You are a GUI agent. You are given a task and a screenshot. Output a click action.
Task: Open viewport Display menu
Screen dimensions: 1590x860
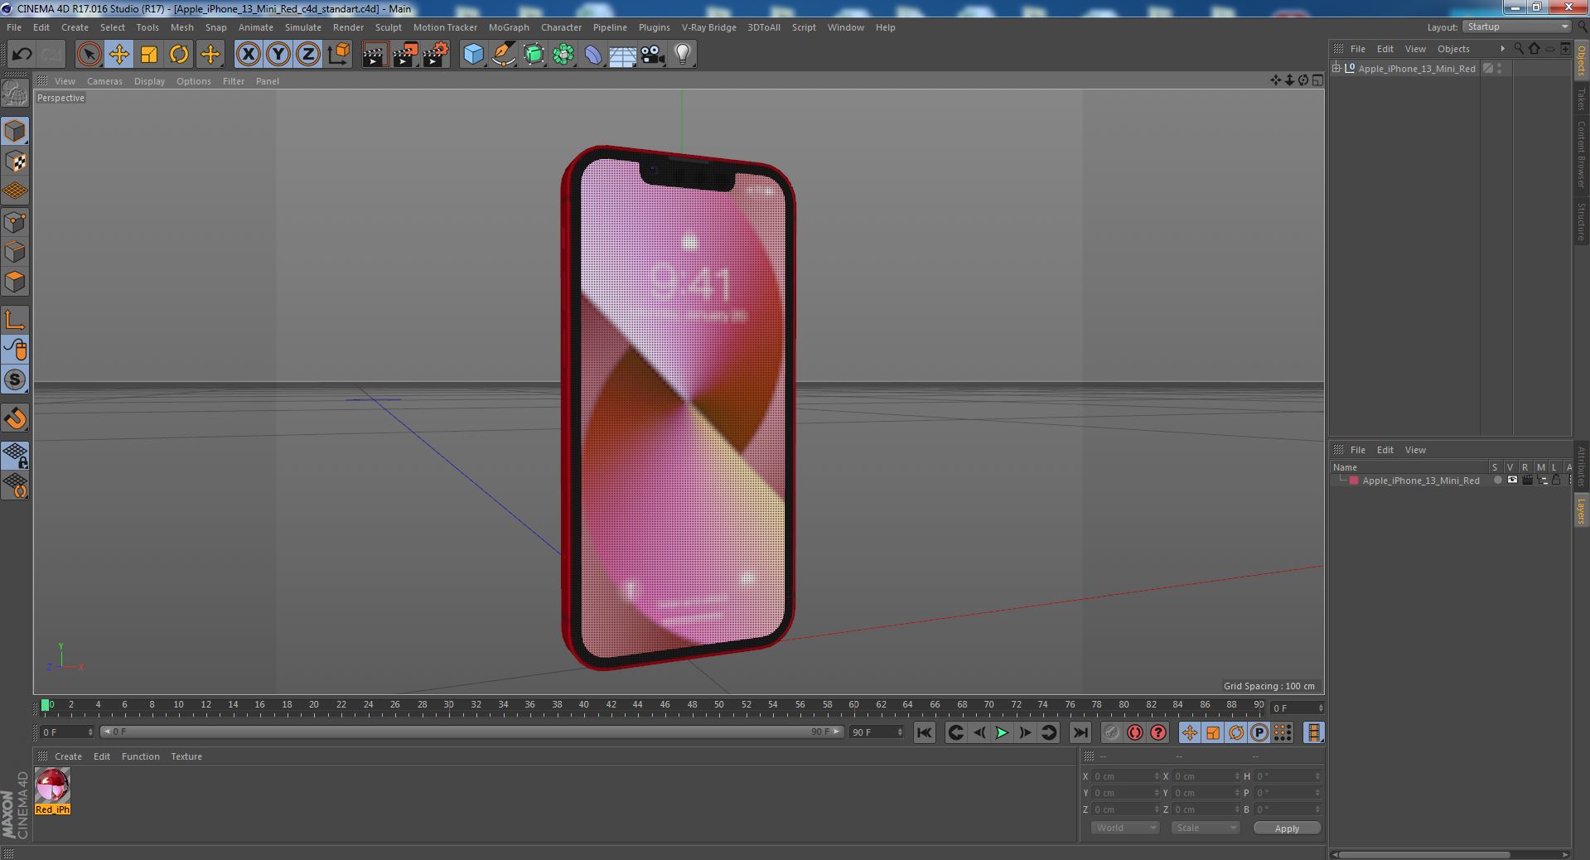coord(149,81)
